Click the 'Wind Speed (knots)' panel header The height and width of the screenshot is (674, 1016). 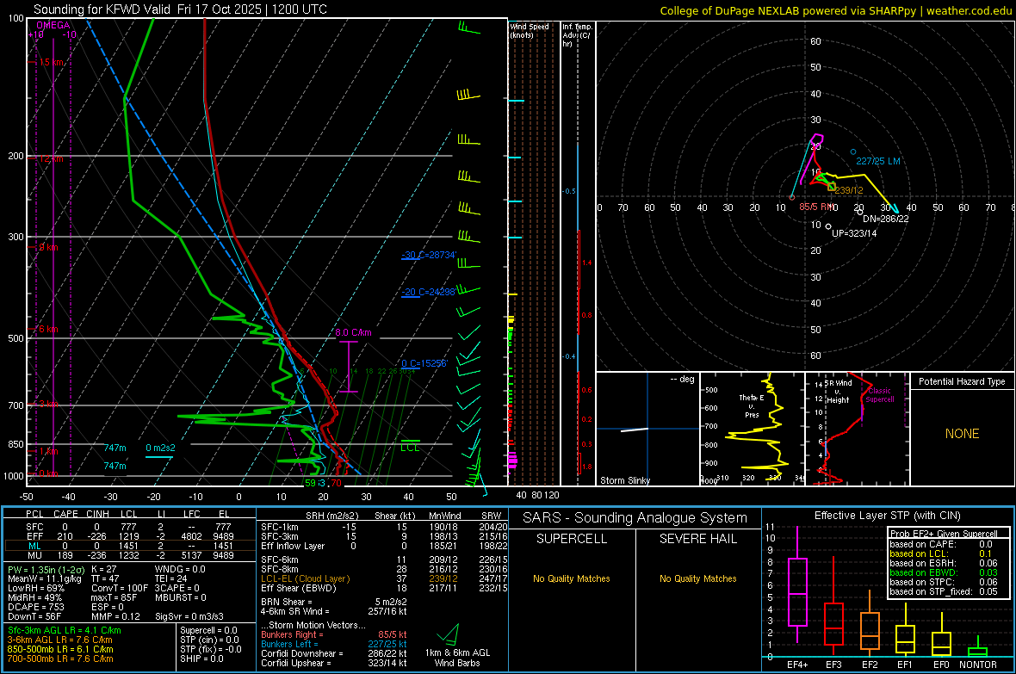530,30
